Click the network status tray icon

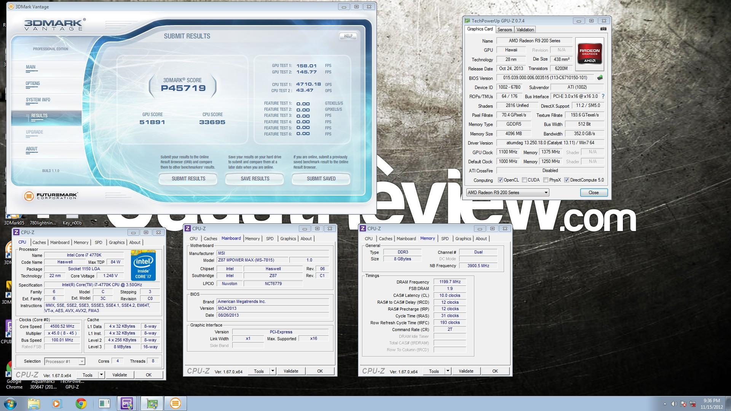tap(693, 404)
